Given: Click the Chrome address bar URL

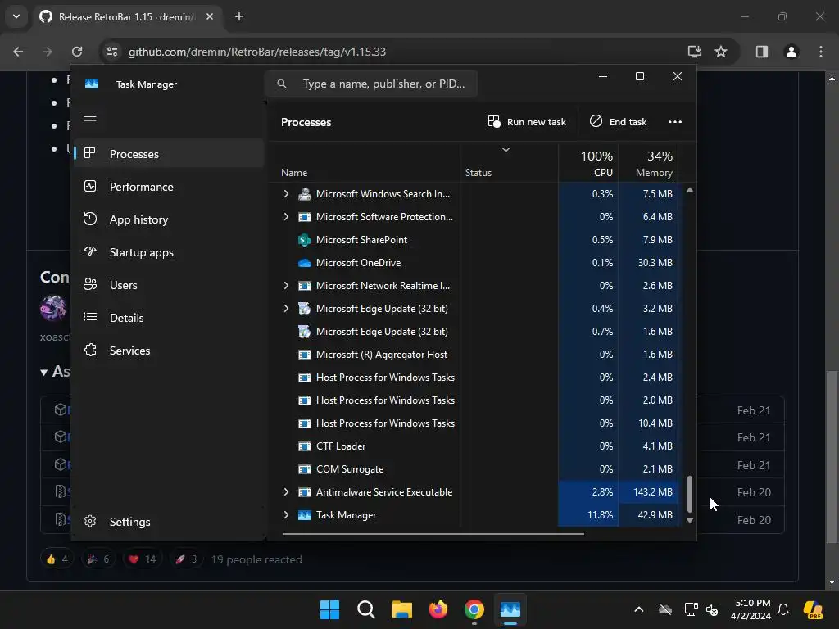Looking at the screenshot, I should (256, 52).
